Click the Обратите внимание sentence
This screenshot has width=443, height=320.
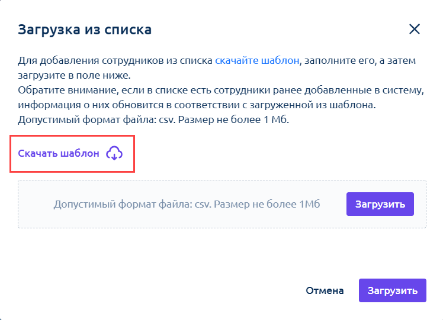click(221, 90)
